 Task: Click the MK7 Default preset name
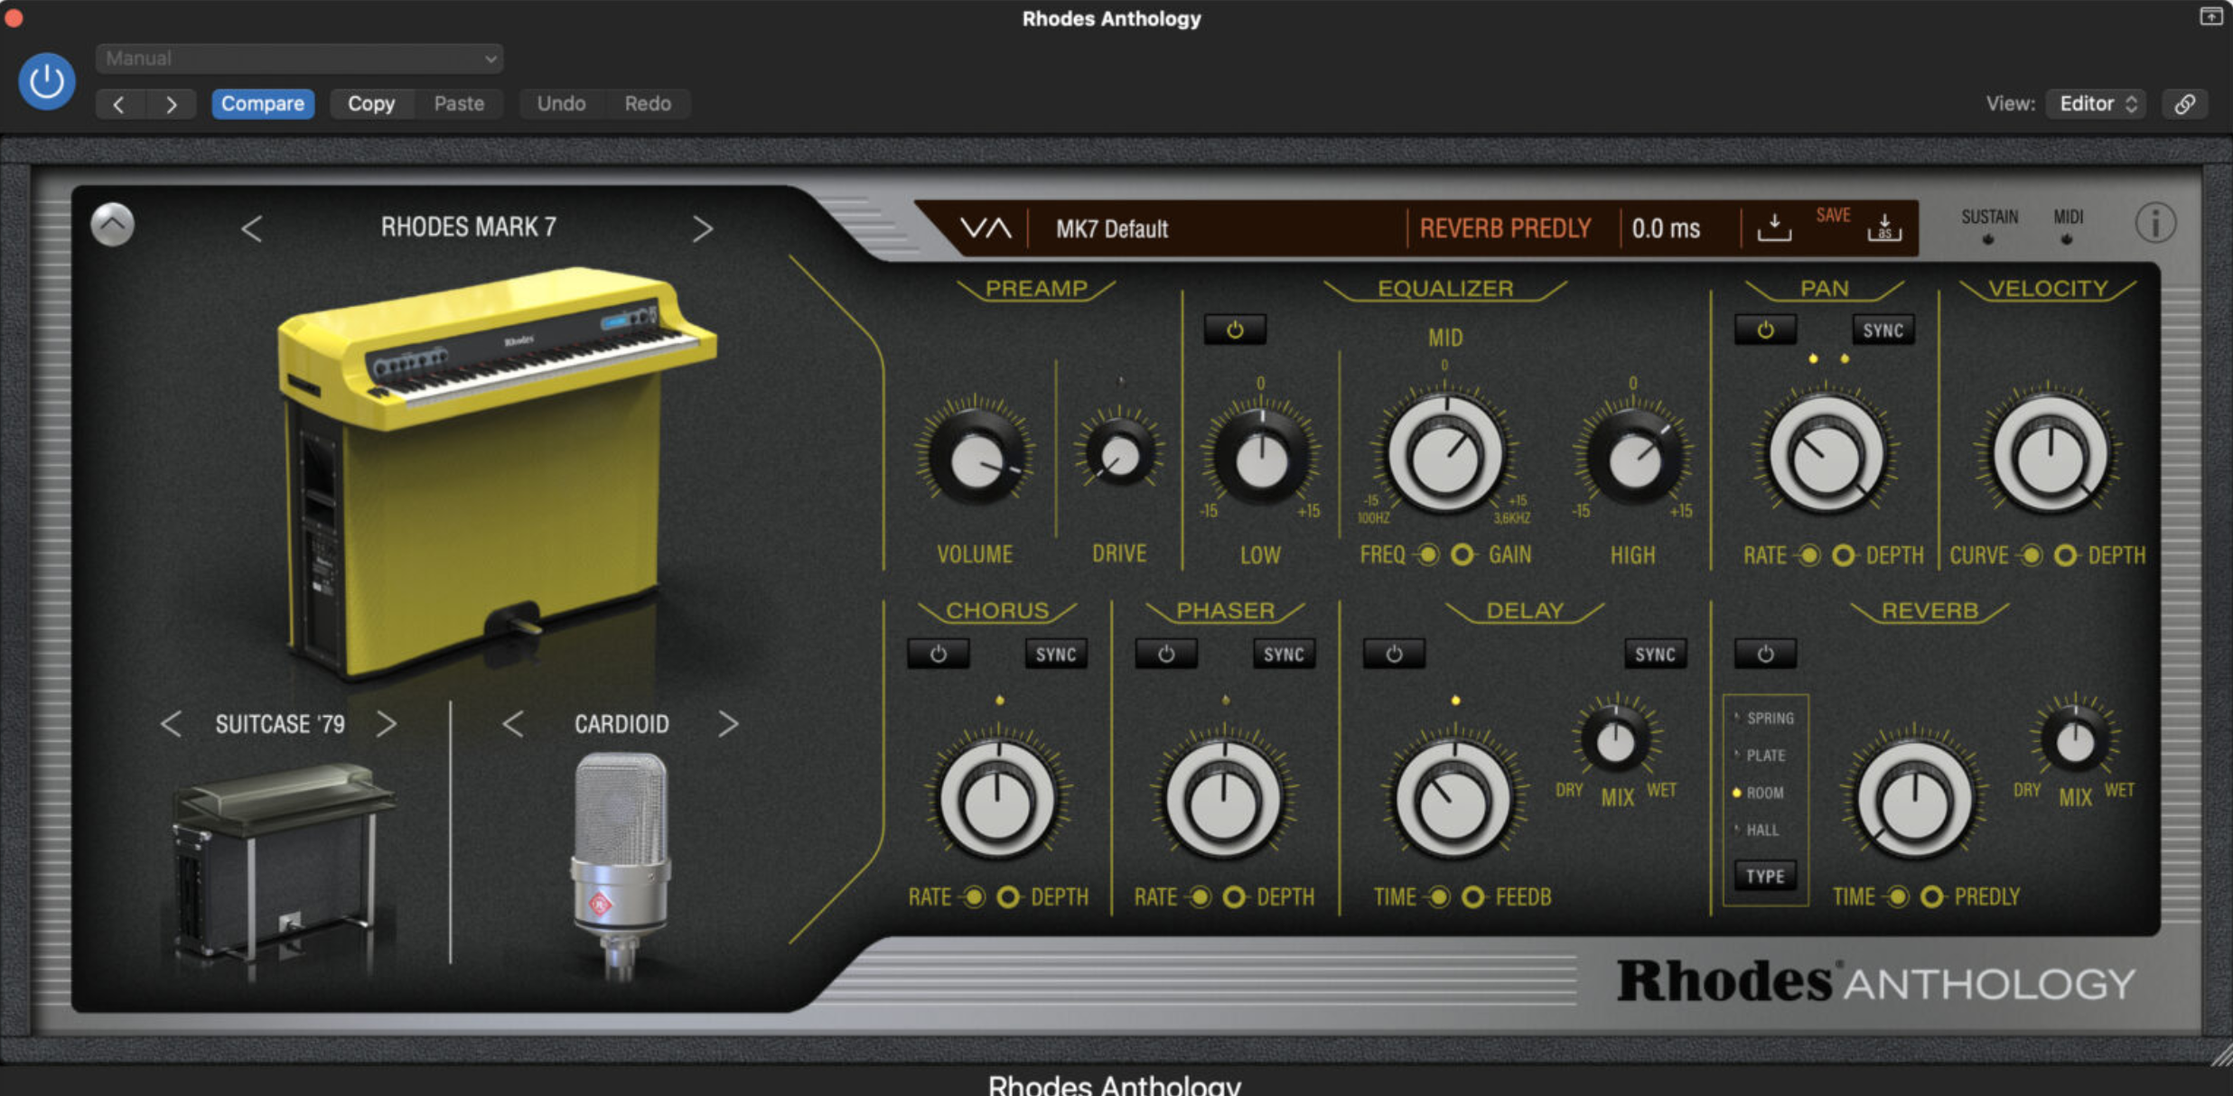tap(1112, 229)
